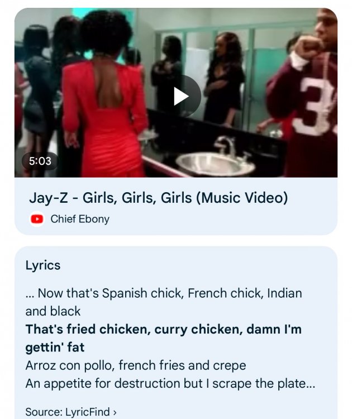Image resolution: width=352 pixels, height=419 pixels.
Task: Click the and black lyric continuation
Action: tap(53, 311)
